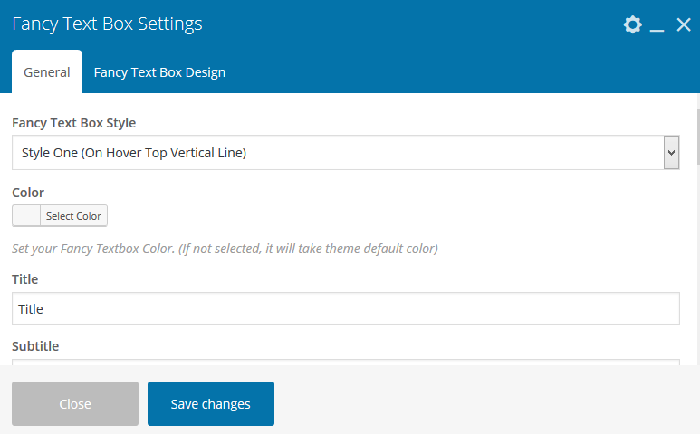Minimize the Fancy Text Box Settings panel
The width and height of the screenshot is (700, 434).
(657, 25)
